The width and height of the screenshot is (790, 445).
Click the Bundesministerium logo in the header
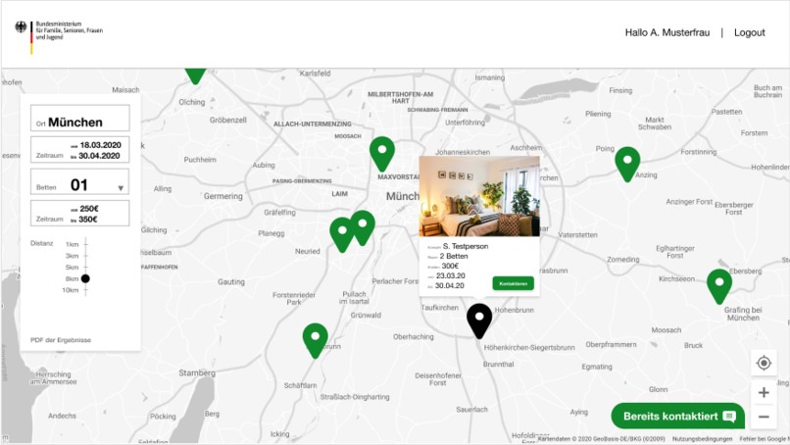click(x=59, y=36)
